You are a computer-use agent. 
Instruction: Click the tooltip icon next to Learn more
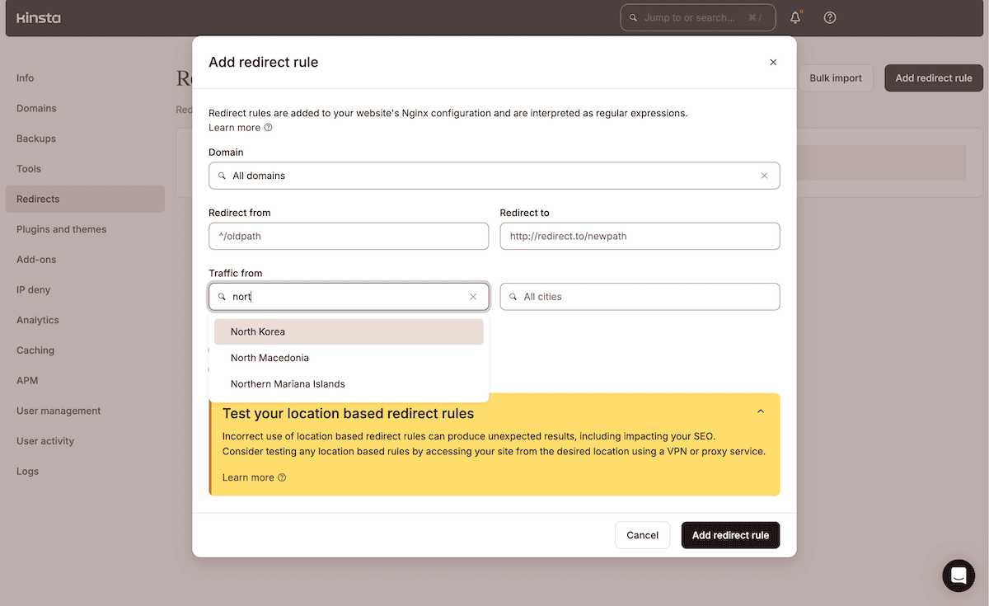[265, 128]
